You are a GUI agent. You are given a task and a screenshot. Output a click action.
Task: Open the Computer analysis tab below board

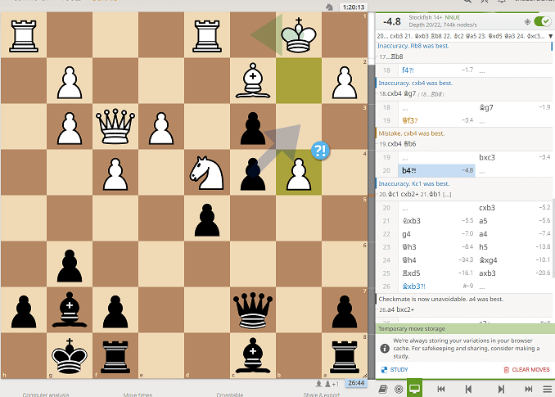46,395
